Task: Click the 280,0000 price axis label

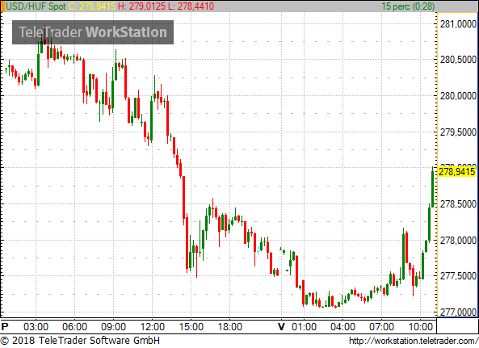Action: click(458, 96)
